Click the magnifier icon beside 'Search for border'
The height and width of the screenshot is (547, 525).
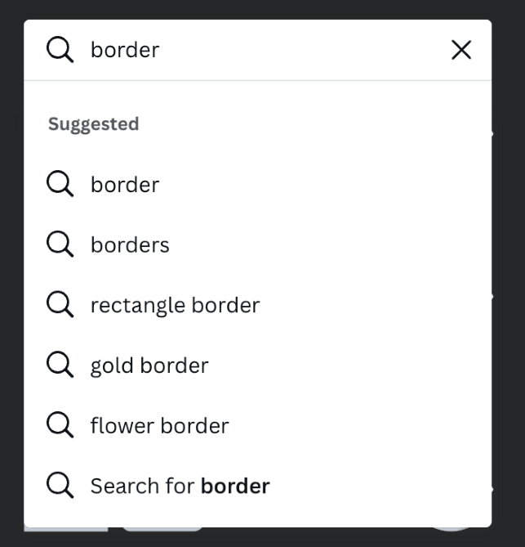(60, 485)
